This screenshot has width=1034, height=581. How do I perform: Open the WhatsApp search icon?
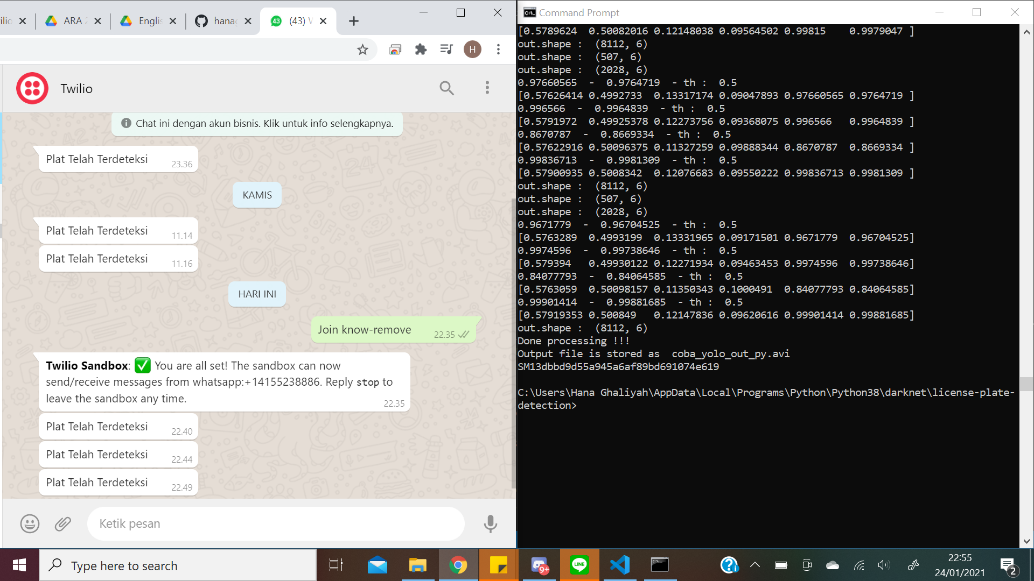pos(446,88)
